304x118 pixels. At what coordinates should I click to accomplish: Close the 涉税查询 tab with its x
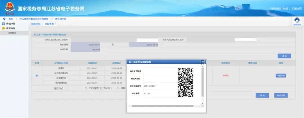click(x=55, y=24)
